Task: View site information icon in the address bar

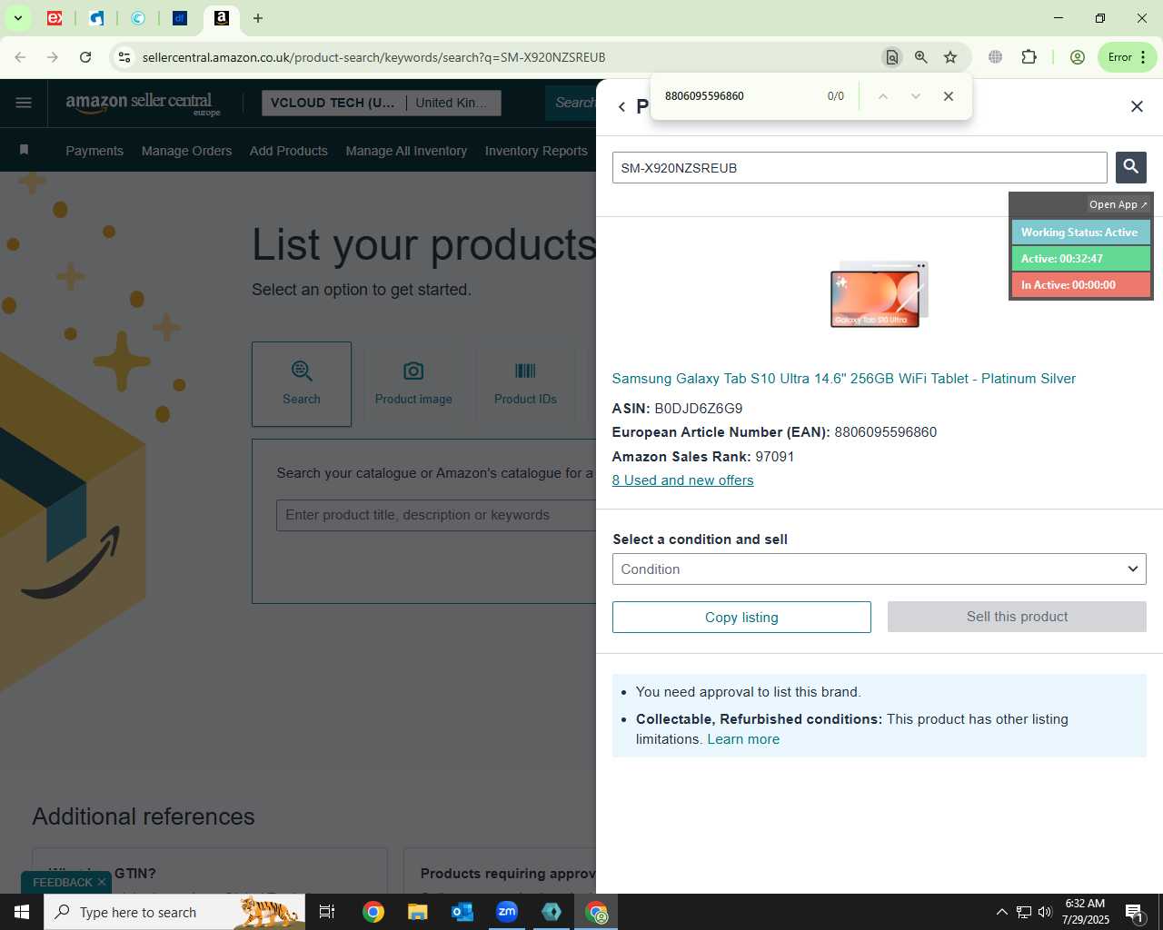Action: coord(124,57)
